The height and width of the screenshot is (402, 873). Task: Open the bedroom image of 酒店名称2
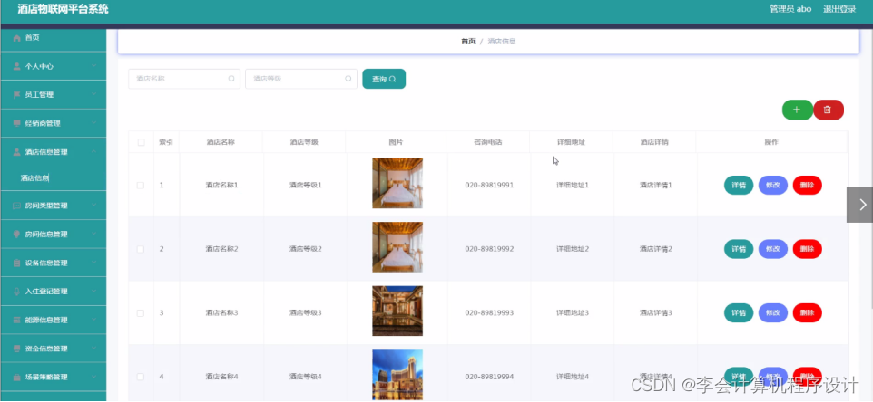coord(397,247)
